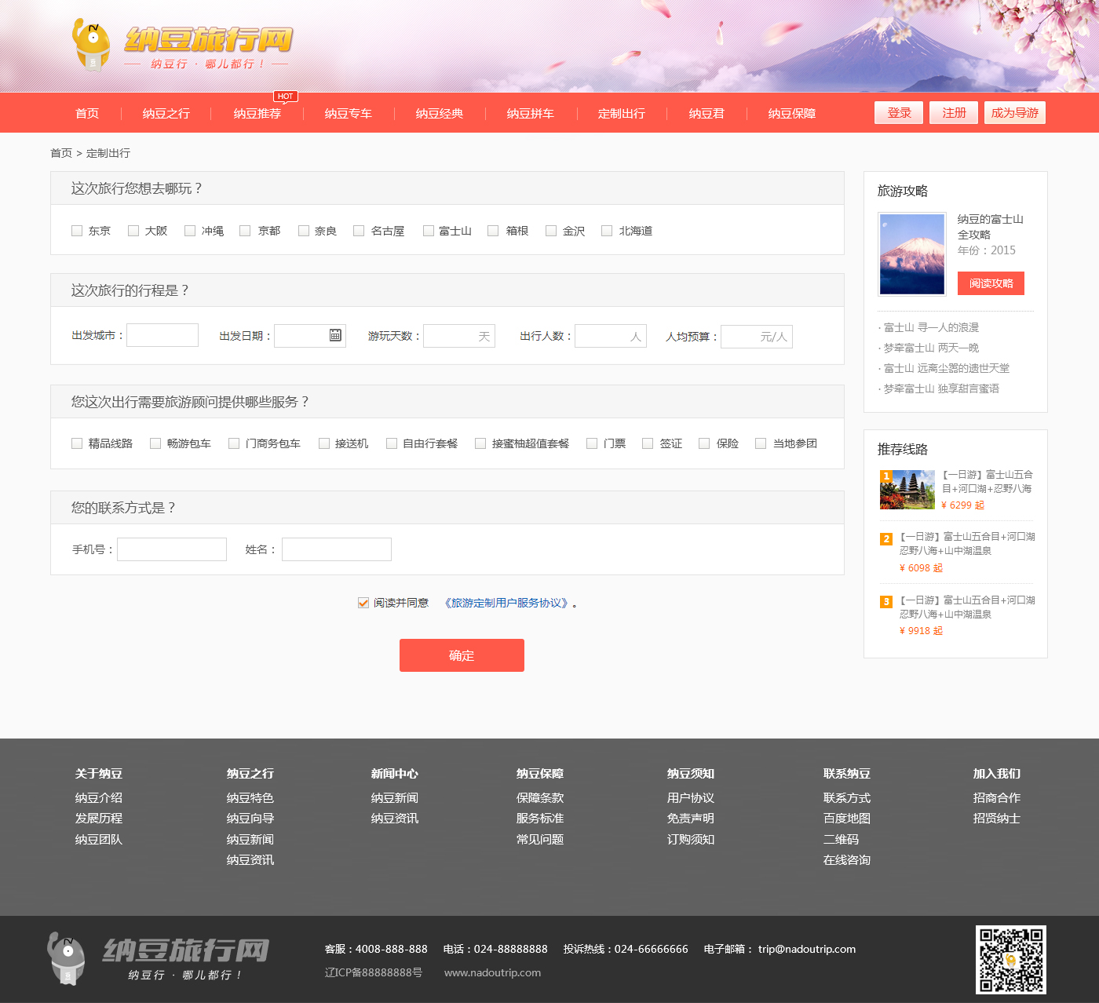Check the 接送机 service option

point(324,443)
